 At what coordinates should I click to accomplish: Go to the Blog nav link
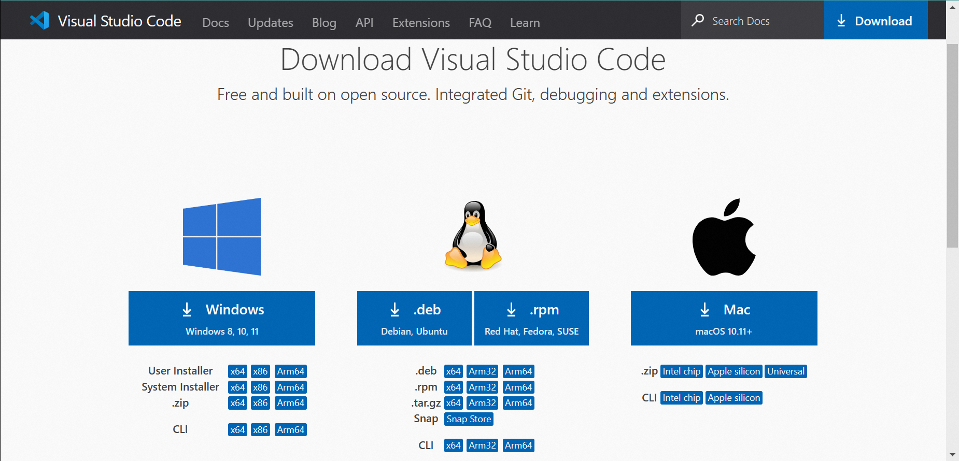coord(324,23)
